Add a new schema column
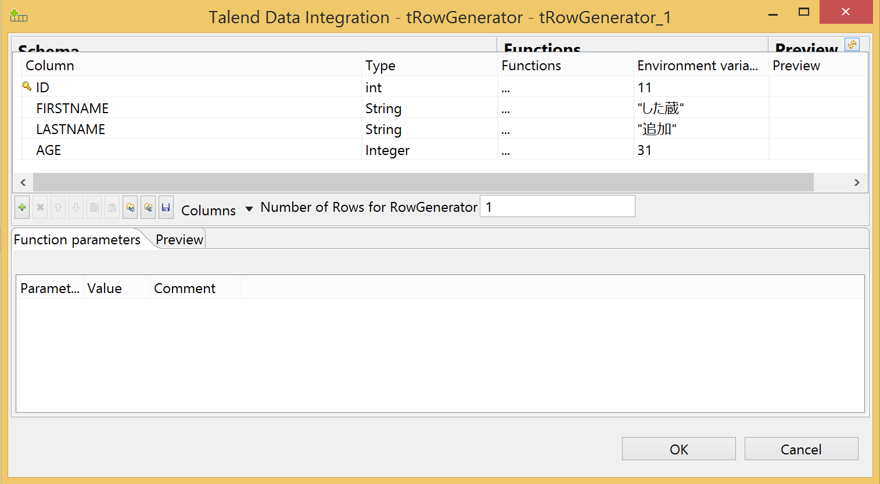 [22, 207]
